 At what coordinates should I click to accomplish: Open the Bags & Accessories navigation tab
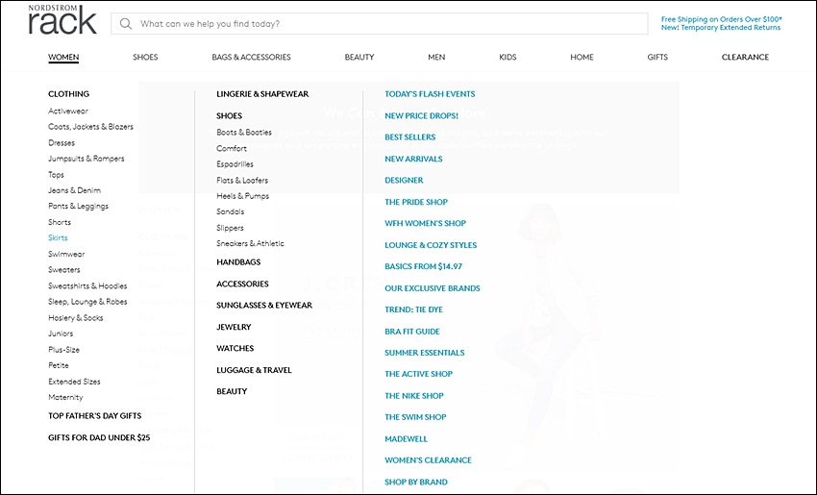coord(251,58)
